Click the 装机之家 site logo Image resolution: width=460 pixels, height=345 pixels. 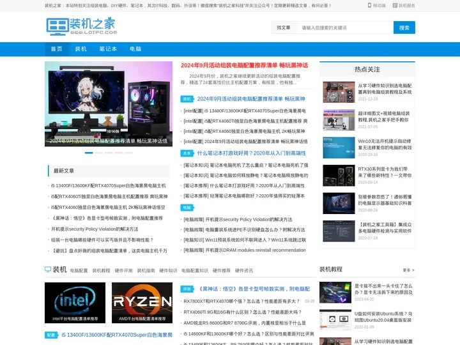(x=82, y=26)
